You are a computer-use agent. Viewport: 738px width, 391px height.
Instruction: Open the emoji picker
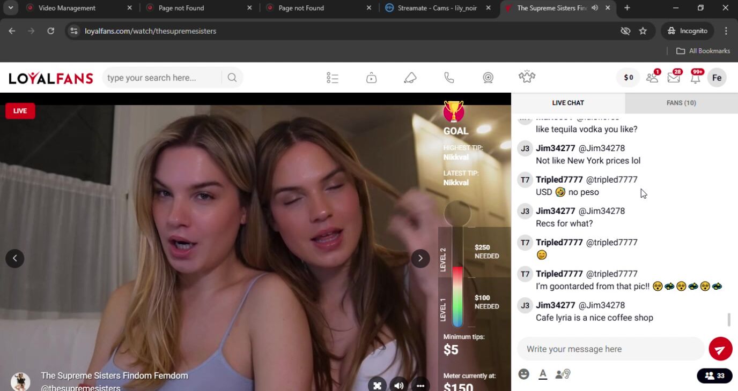(x=524, y=374)
